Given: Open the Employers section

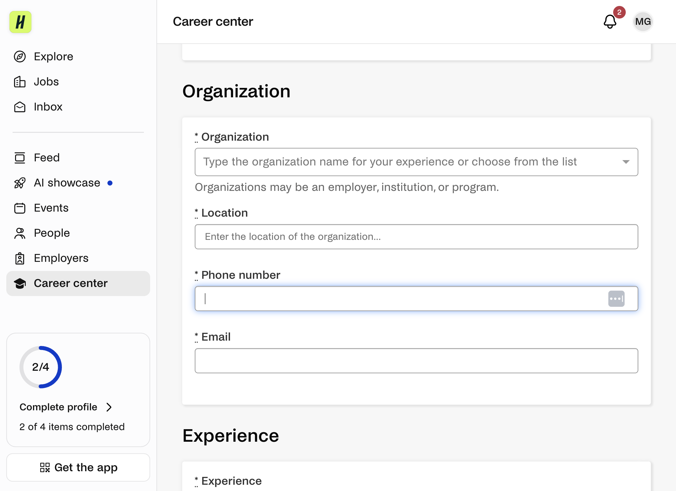Looking at the screenshot, I should pos(78,258).
